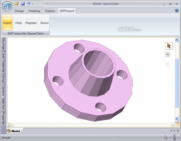
Task: Maximize the SpaceClaim window
Action: tap(170, 5)
